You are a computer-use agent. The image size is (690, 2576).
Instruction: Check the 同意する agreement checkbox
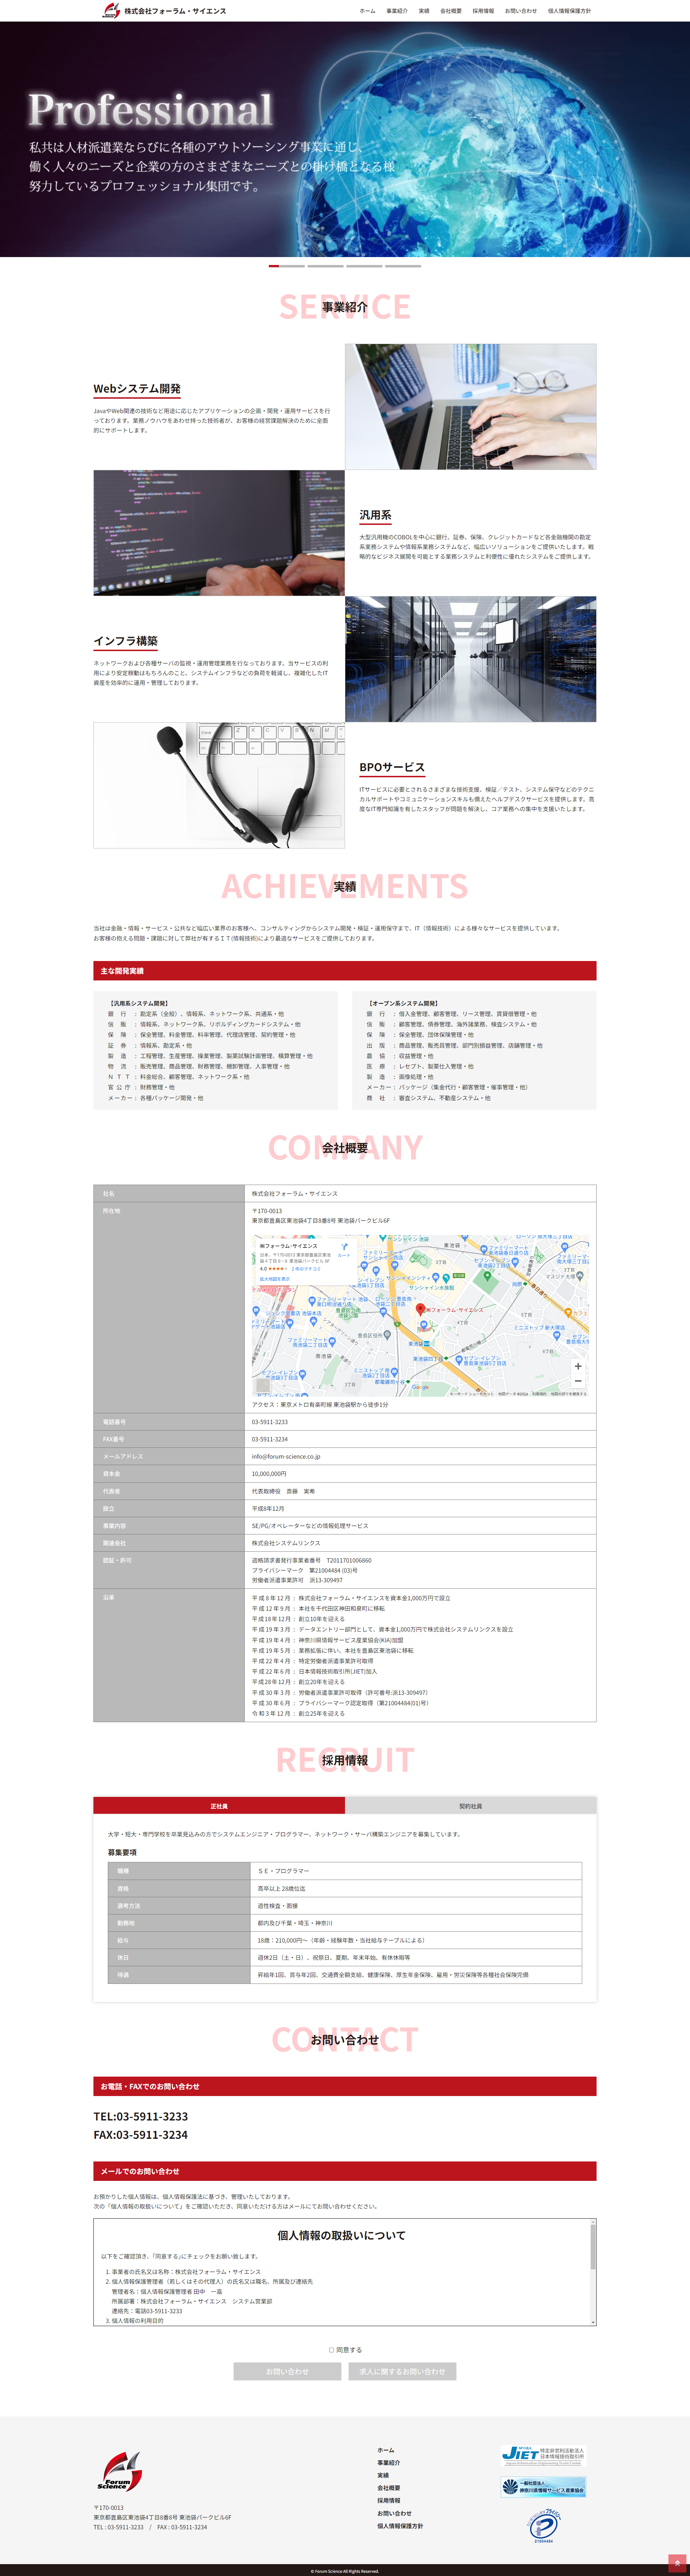click(x=331, y=2350)
